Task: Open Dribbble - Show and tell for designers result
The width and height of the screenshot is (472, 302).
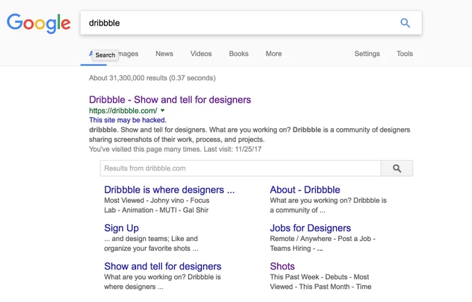Action: 170,100
